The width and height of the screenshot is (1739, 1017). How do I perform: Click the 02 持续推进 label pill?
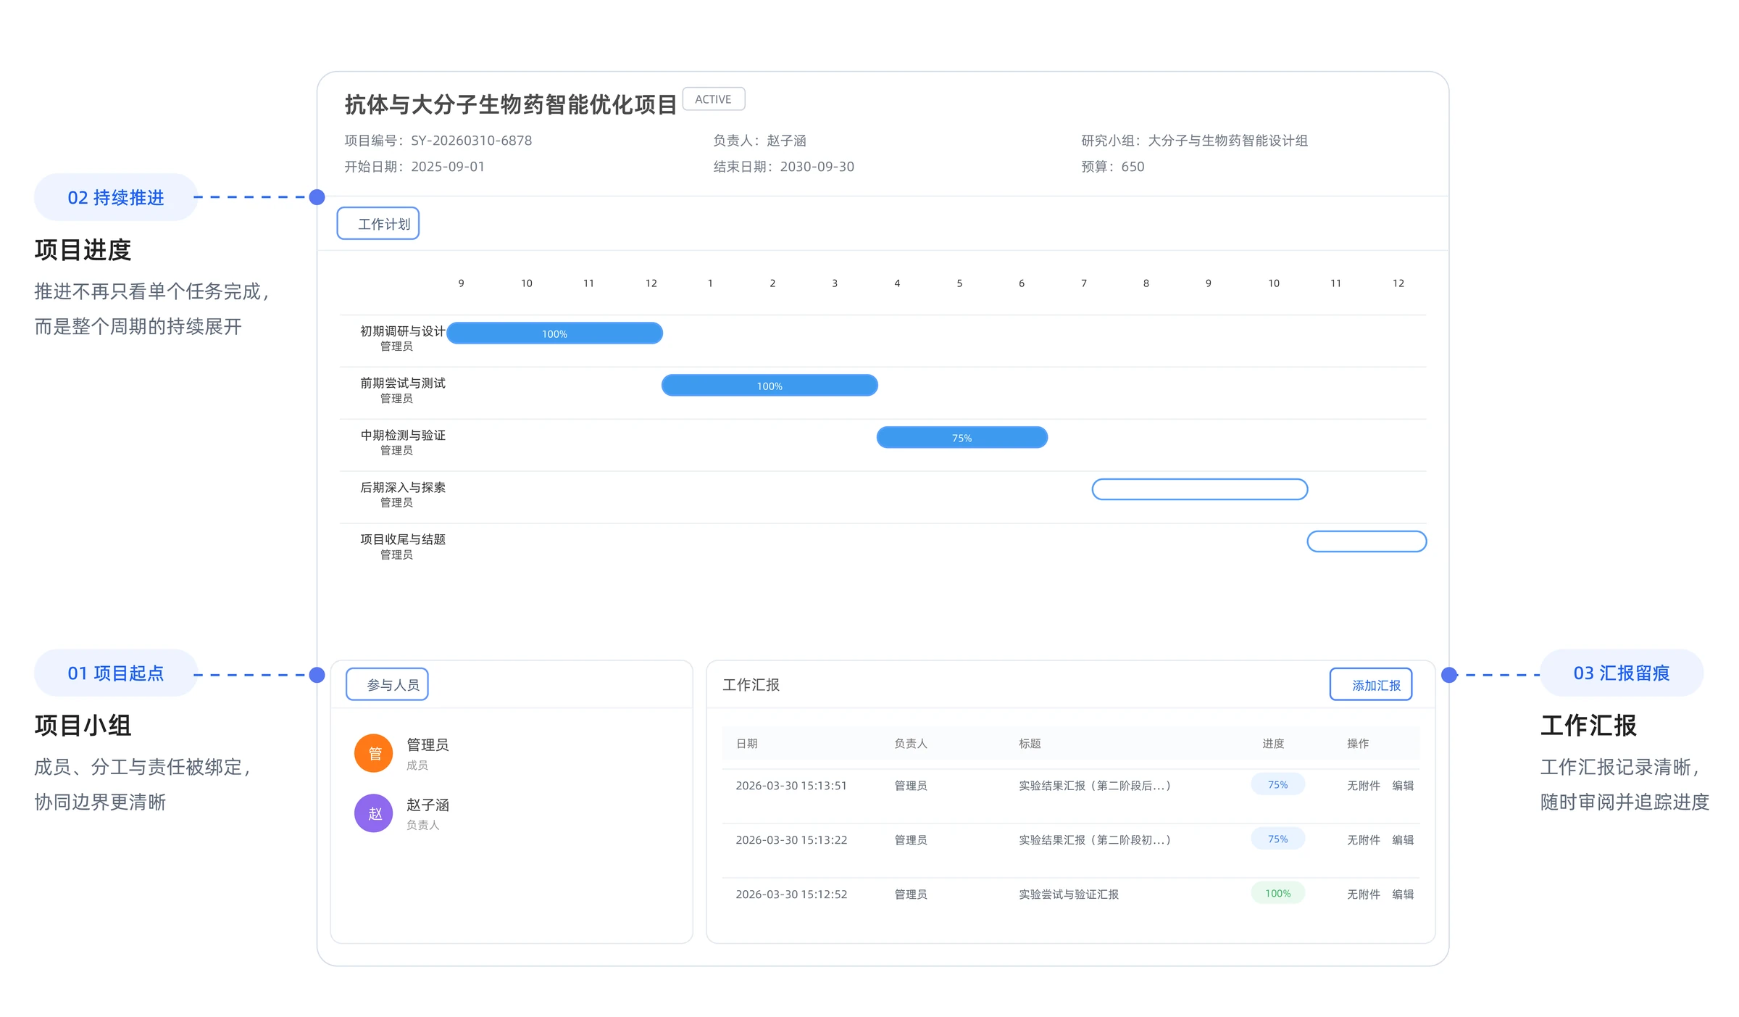pos(116,197)
